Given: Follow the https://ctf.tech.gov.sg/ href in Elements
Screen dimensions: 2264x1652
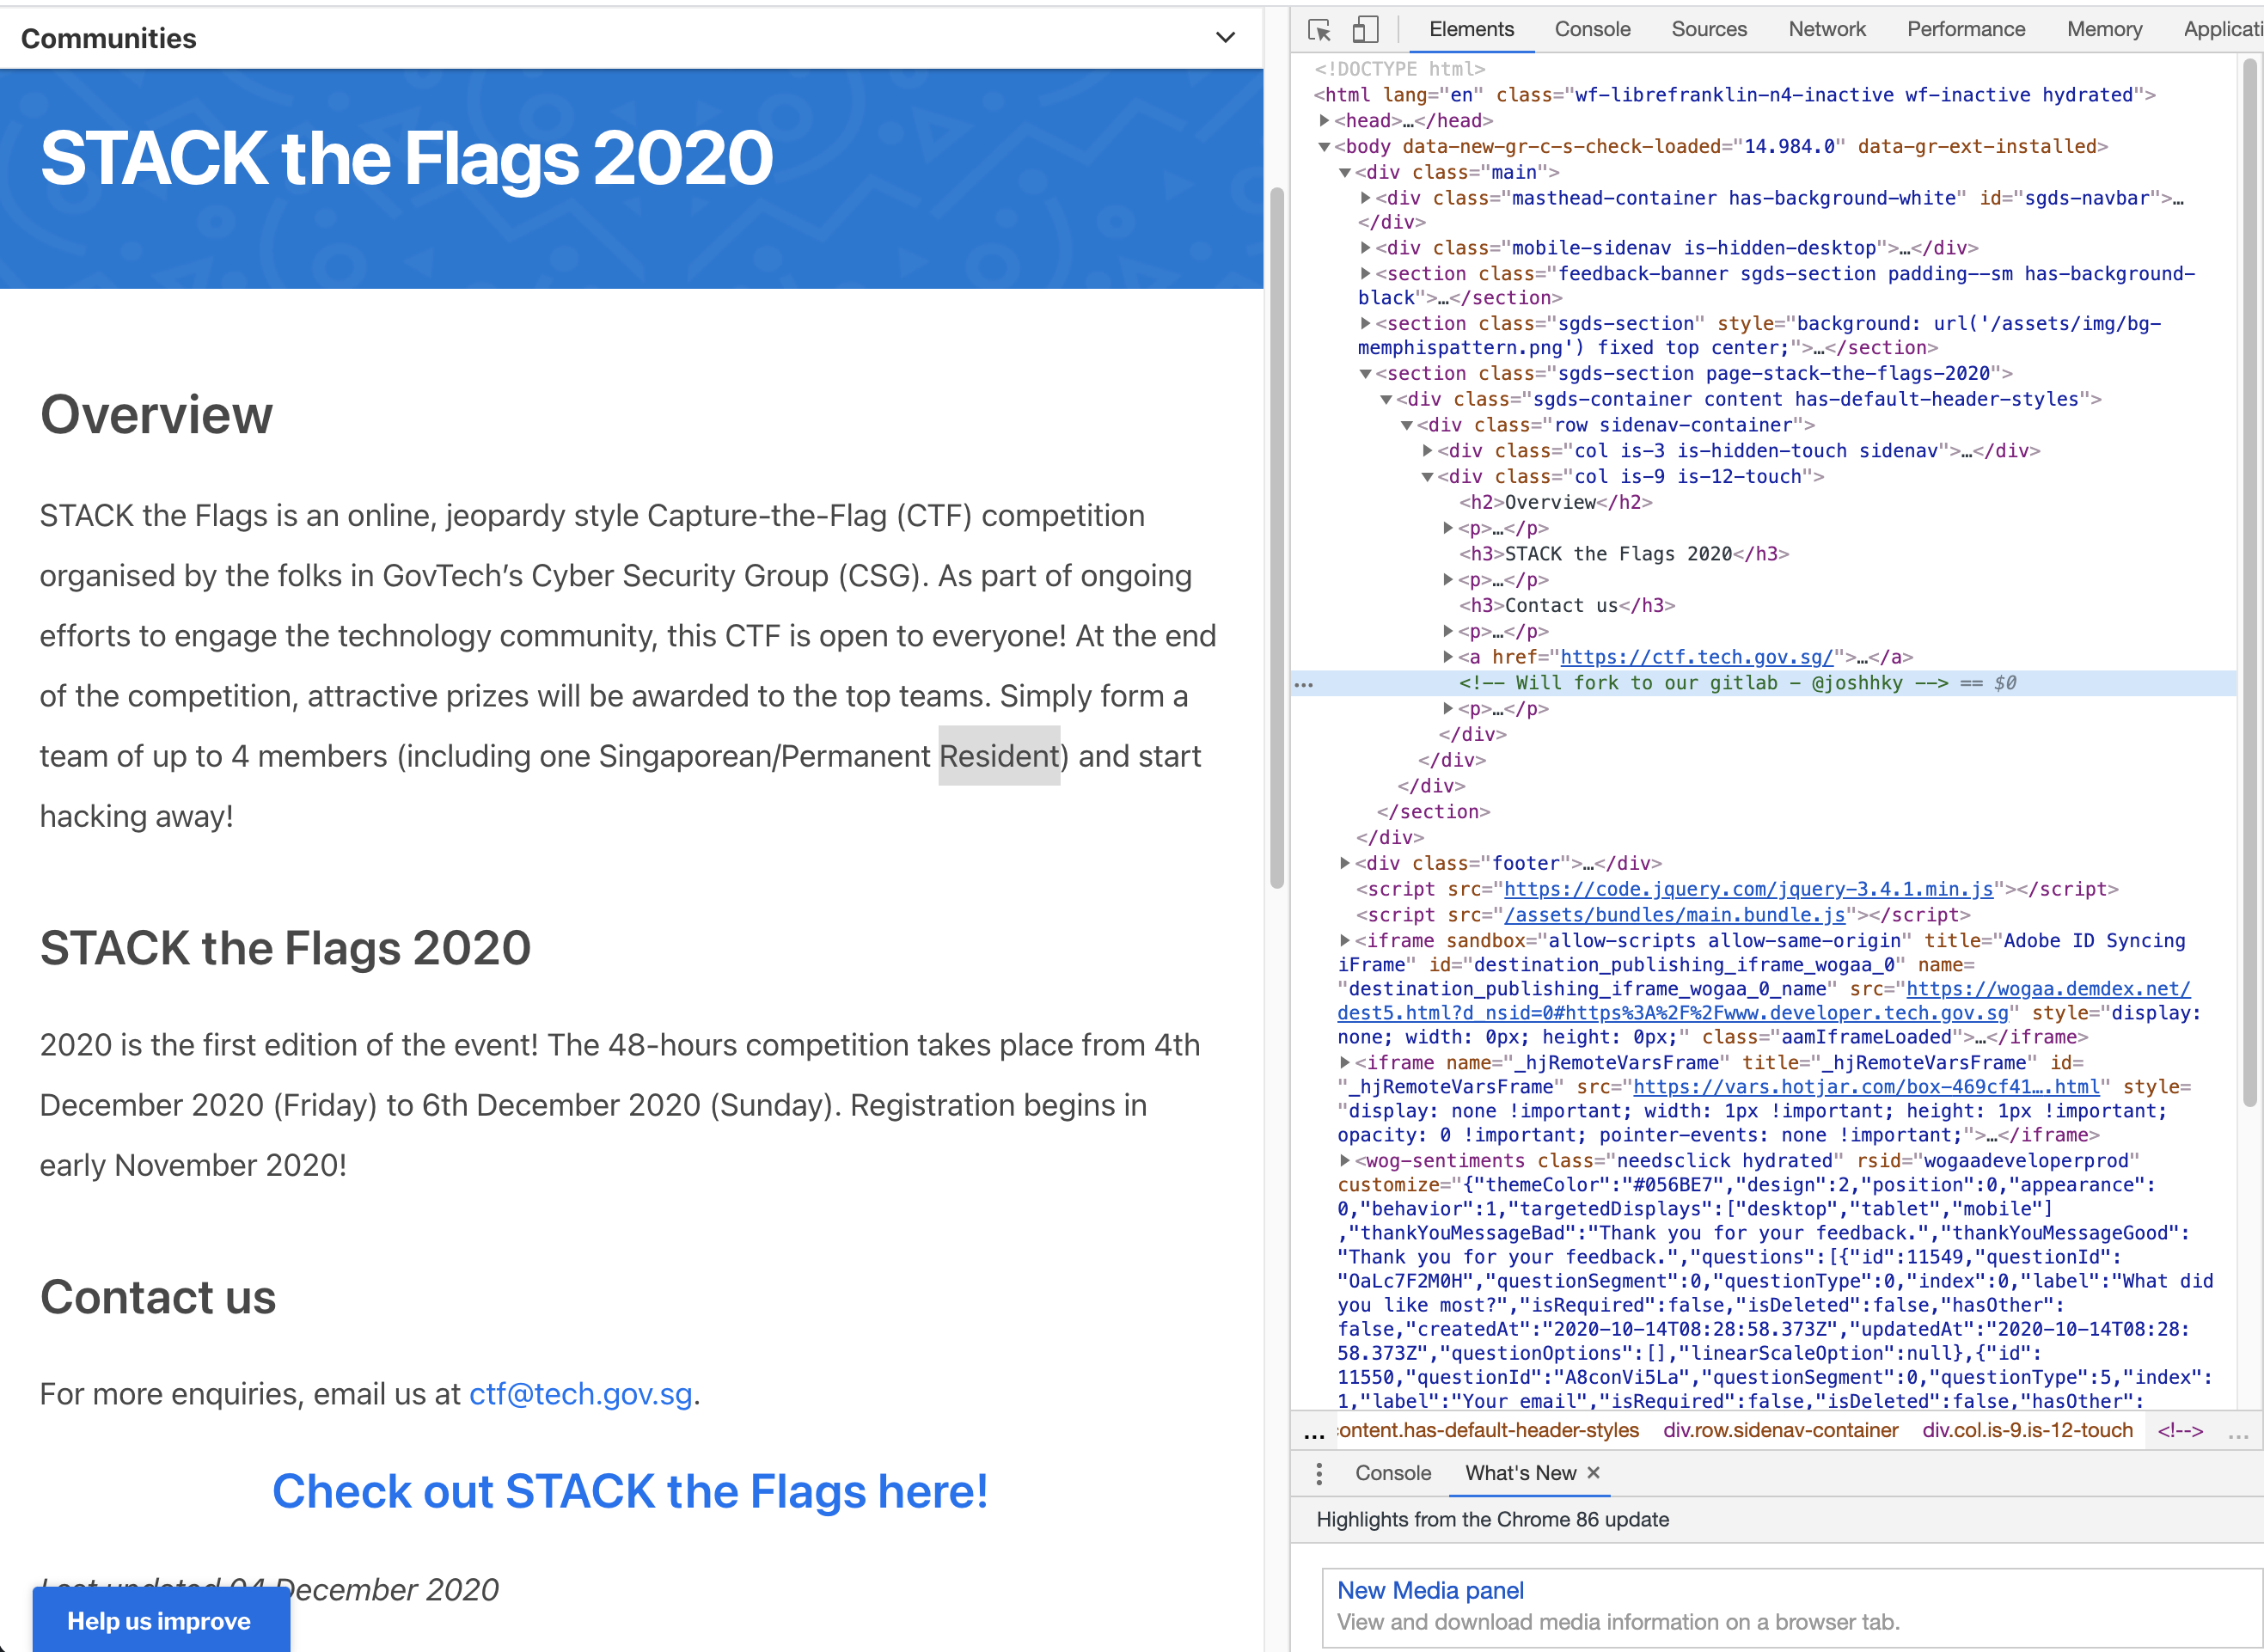Looking at the screenshot, I should (1696, 657).
